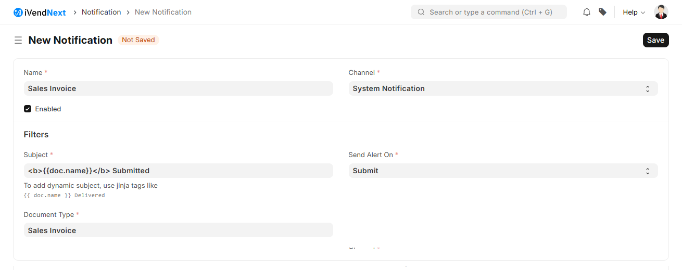Open the Help dropdown menu

click(x=634, y=12)
